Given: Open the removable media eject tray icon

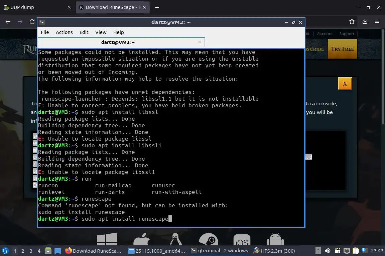Looking at the screenshot, I should [x=318, y=251].
